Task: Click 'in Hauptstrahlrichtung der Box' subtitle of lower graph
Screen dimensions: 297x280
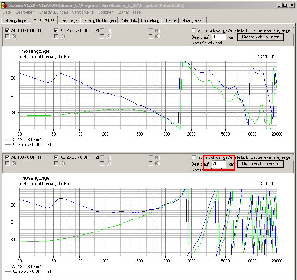Action: pos(45,184)
